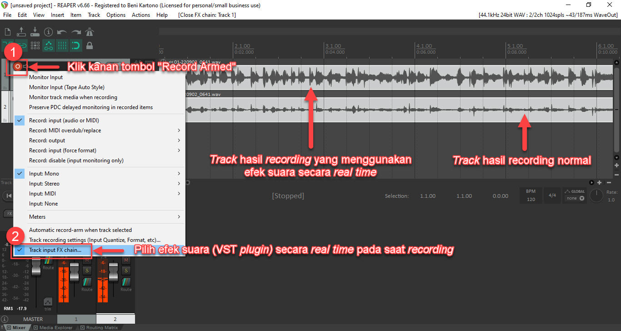Click the track 2 waveform item
This screenshot has height=331, width=621.
click(x=399, y=110)
